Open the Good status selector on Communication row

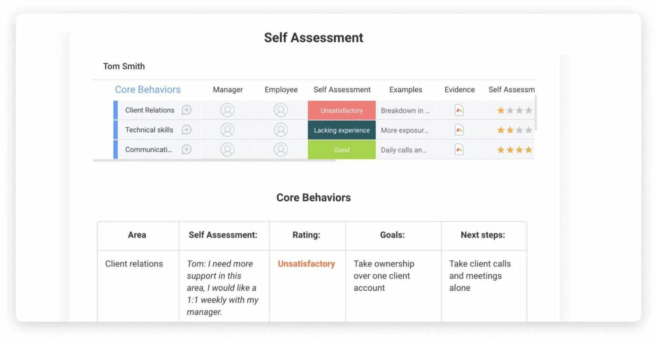click(x=341, y=149)
